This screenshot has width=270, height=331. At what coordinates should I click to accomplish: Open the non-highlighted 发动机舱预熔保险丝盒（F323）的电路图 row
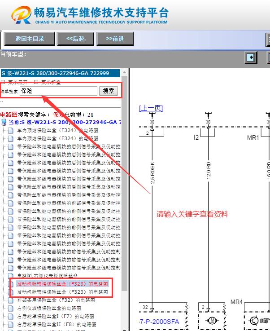click(x=63, y=292)
